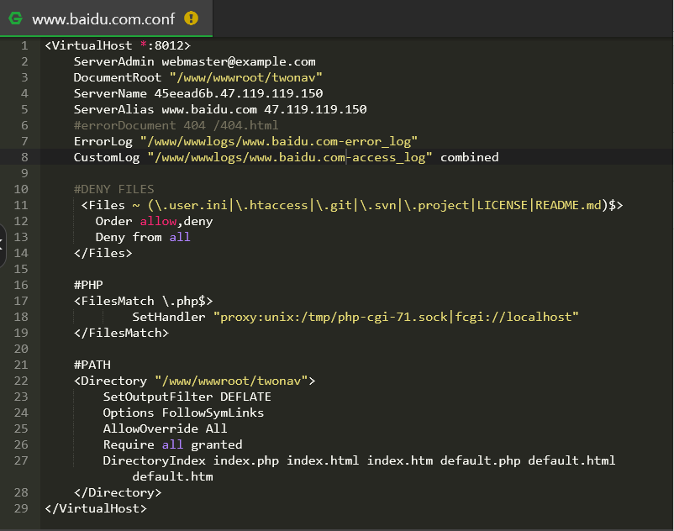The height and width of the screenshot is (531, 674).
Task: Click line number 1 in the gutter
Action: click(x=24, y=45)
